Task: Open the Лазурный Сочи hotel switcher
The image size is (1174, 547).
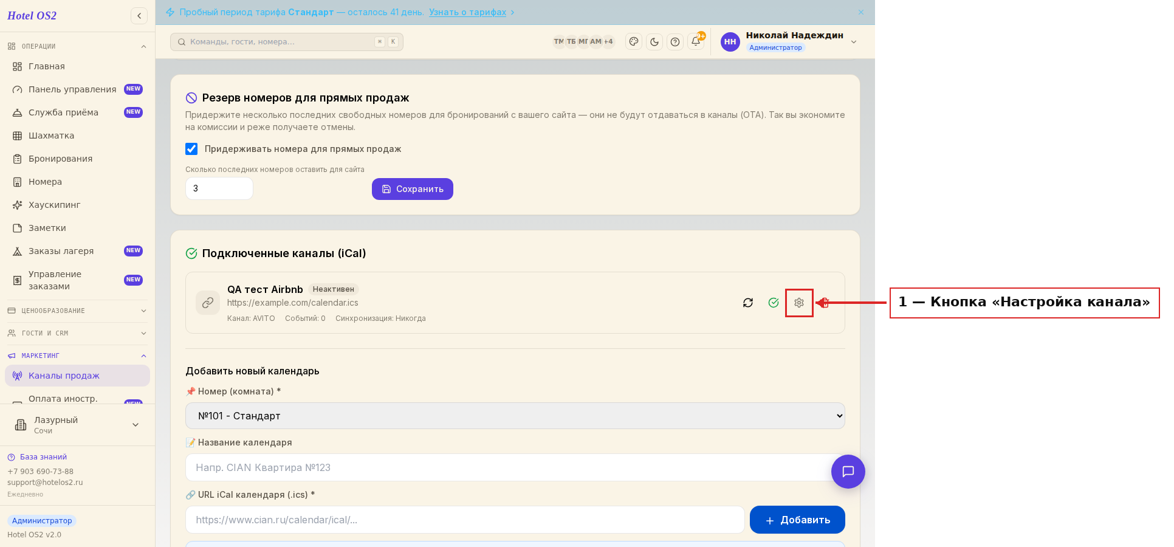Action: pos(77,425)
